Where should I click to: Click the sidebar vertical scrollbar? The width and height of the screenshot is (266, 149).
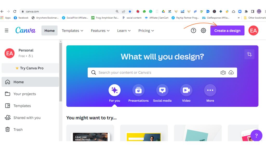61,72
